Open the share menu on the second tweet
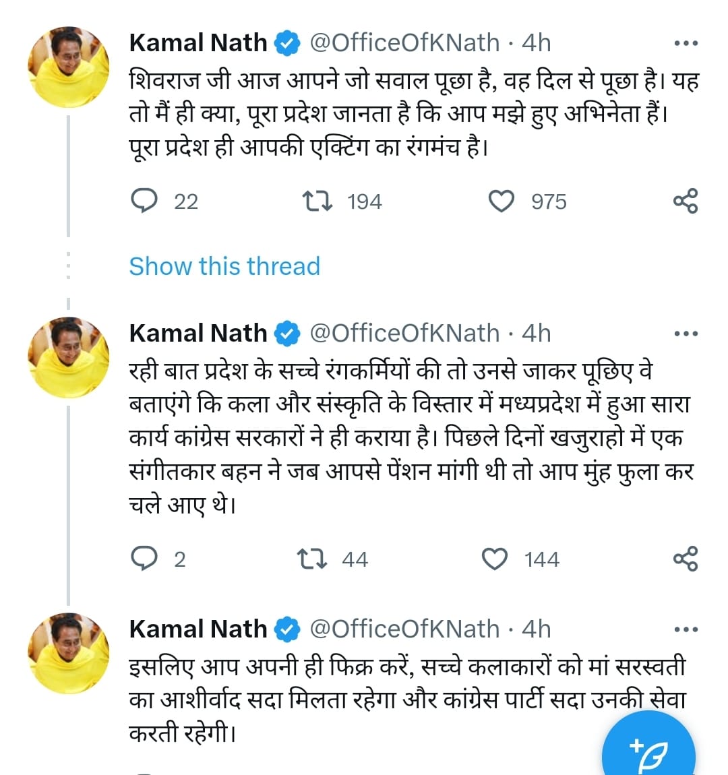The image size is (728, 775). (686, 558)
